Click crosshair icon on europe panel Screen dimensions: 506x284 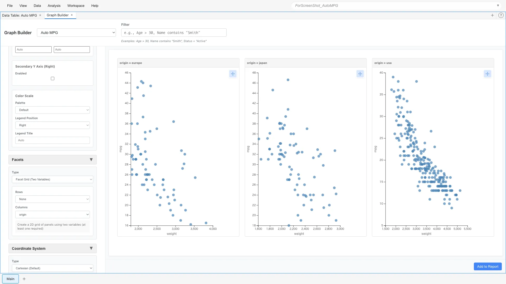[233, 74]
